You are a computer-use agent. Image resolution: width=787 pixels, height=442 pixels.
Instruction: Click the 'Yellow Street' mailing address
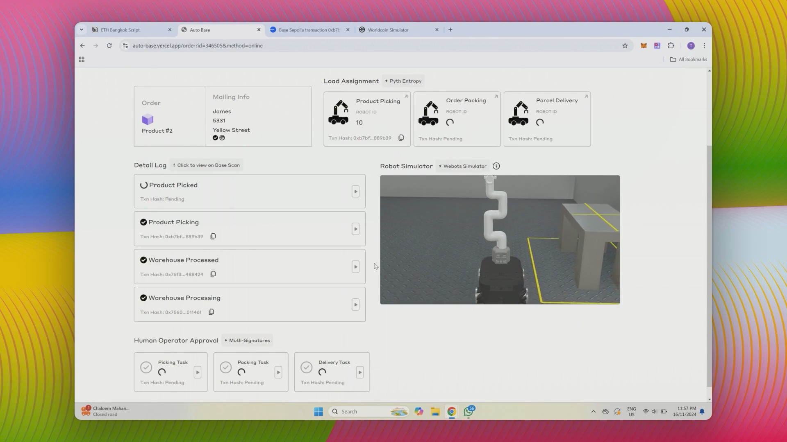231,130
